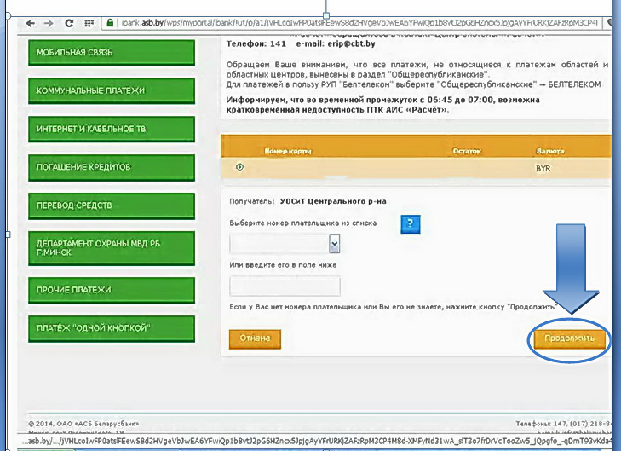
Task: Click the blue question mark help icon
Action: pyautogui.click(x=411, y=223)
